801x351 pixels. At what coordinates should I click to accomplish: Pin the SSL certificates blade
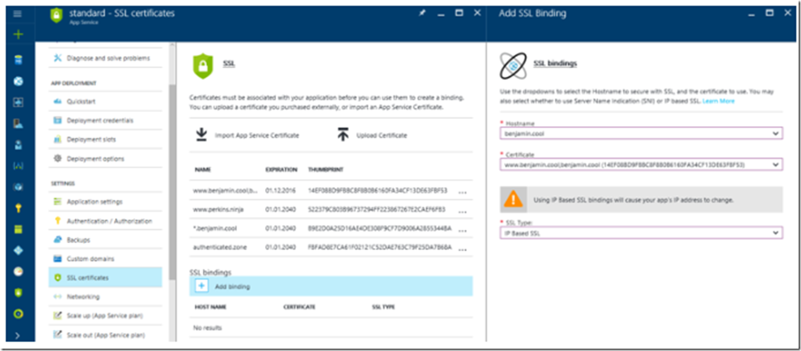click(422, 13)
